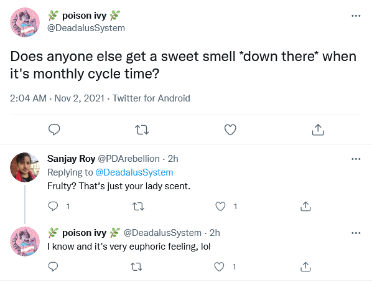This screenshot has height=282, width=372.
Task: Open poison ivy's avatar at top
Action: (x=25, y=22)
